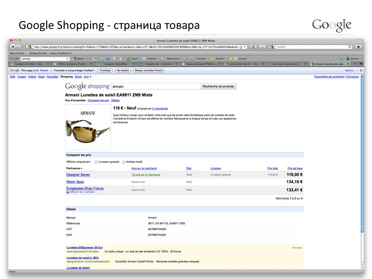Open the Pertinence sort dropdown
Screen dimensions: 372x279
coord(74,169)
